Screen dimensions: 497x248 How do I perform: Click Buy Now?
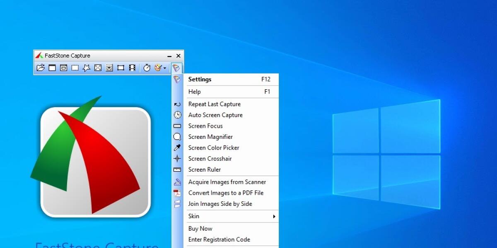[200, 229]
